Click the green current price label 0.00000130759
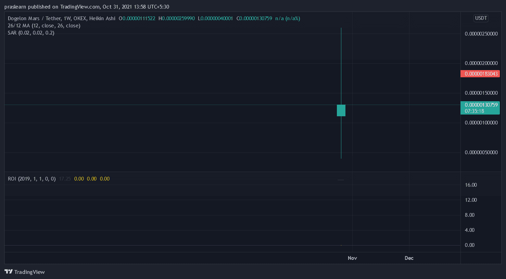 click(x=480, y=105)
